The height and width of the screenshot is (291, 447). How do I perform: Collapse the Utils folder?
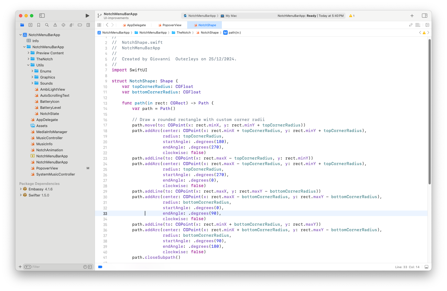coord(28,65)
